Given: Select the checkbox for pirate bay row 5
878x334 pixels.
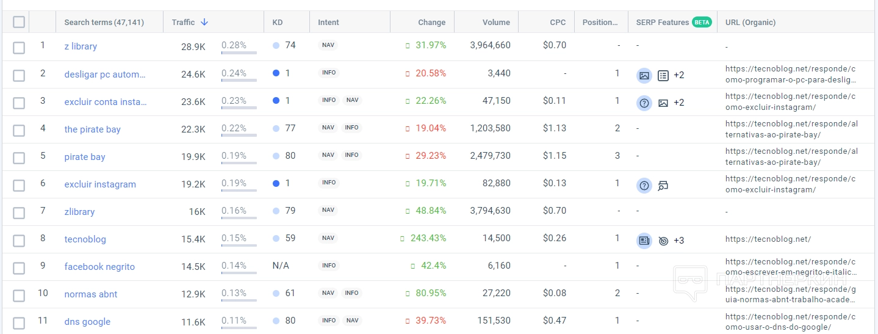Looking at the screenshot, I should [x=19, y=158].
